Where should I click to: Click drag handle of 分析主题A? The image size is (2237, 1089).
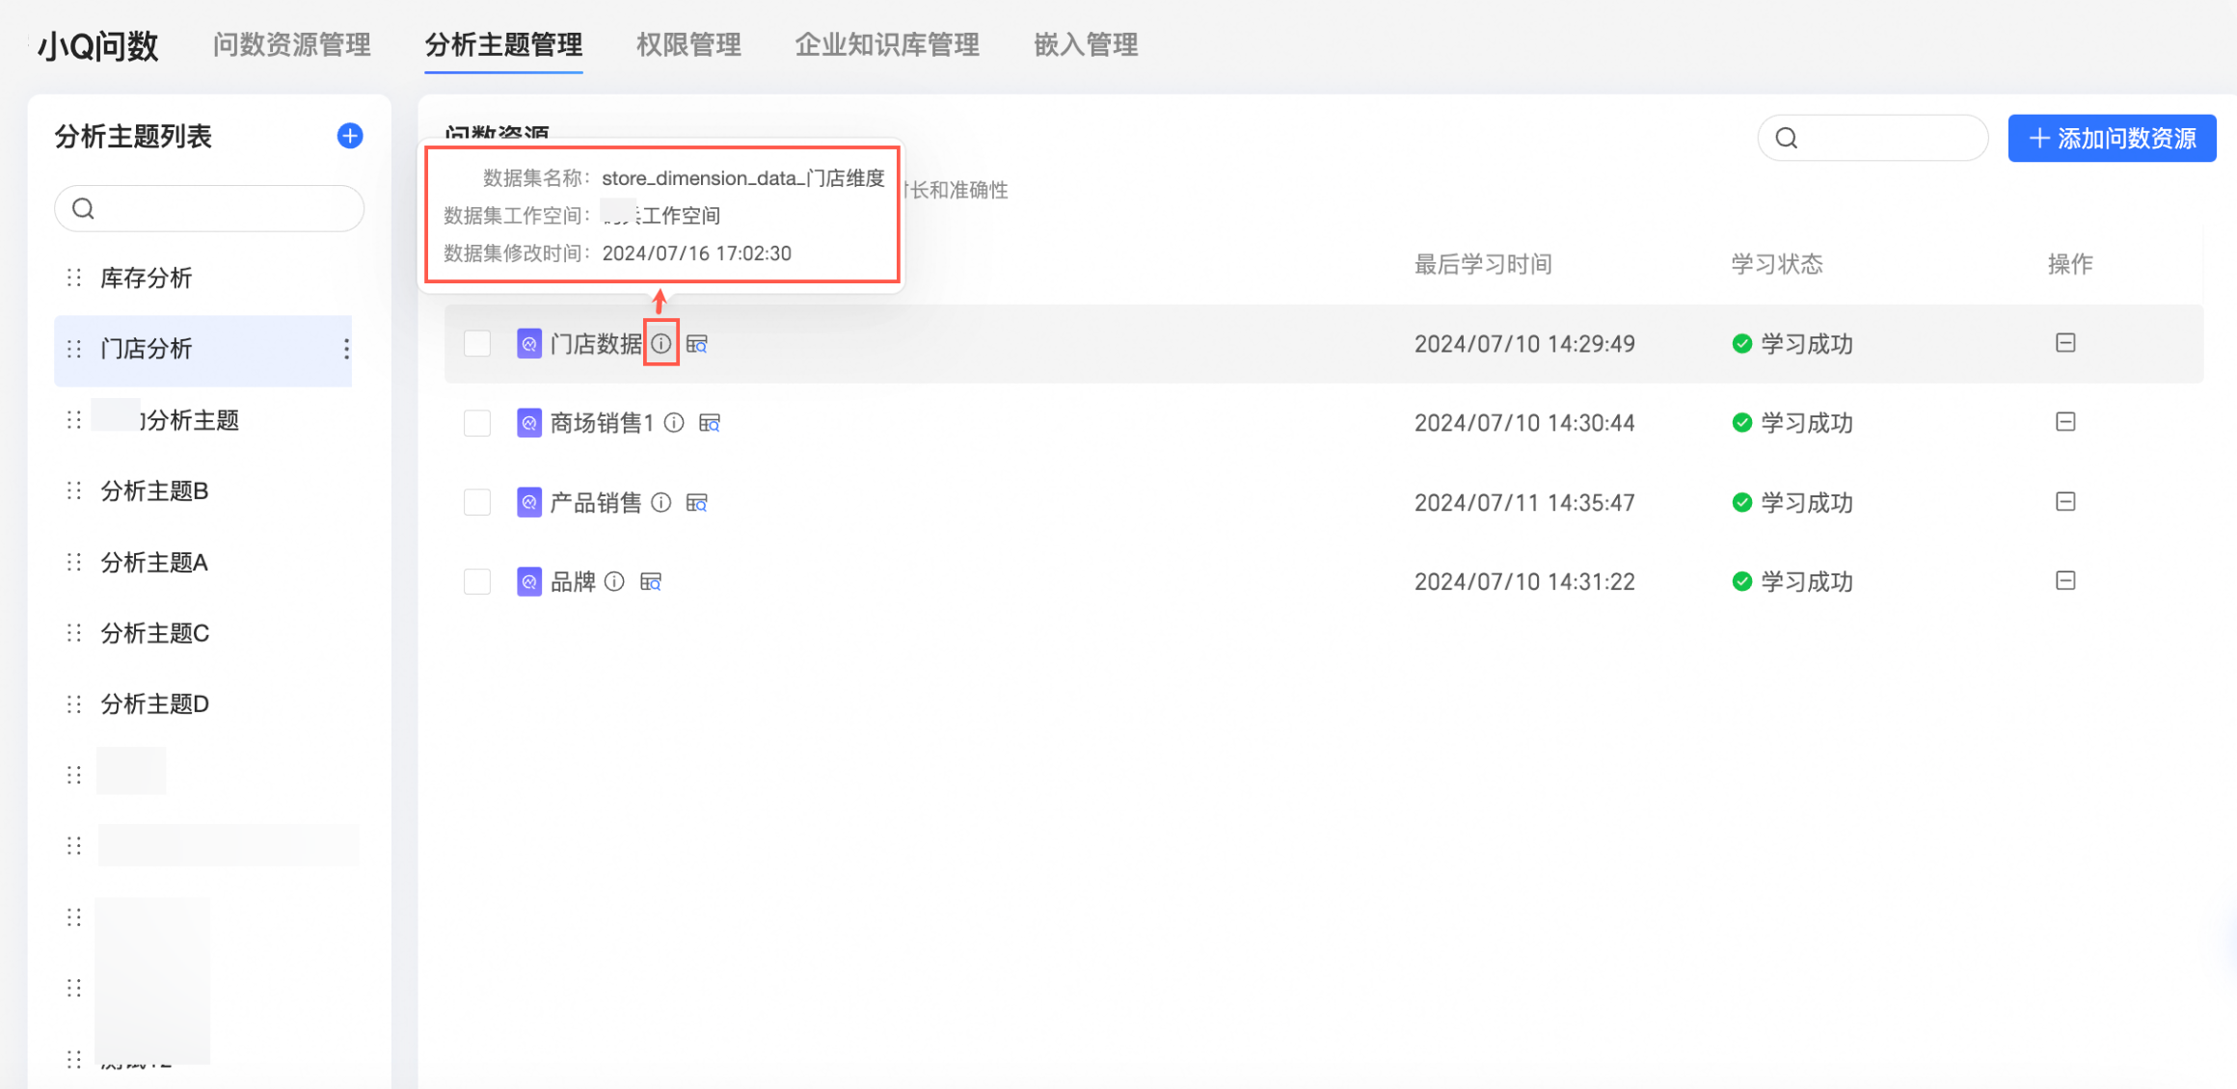pos(74,563)
